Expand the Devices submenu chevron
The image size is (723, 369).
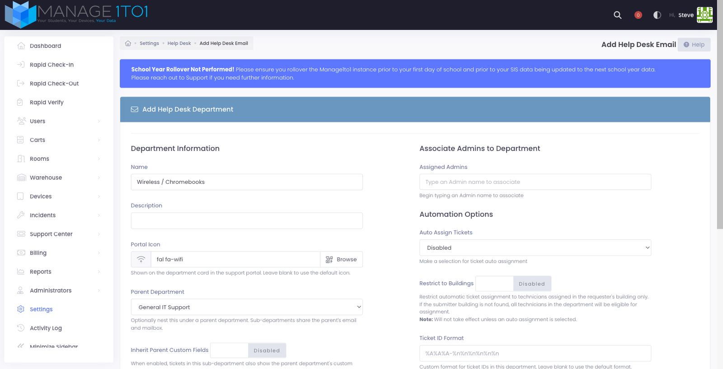point(99,196)
